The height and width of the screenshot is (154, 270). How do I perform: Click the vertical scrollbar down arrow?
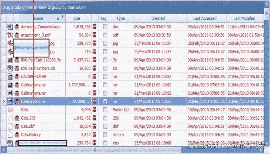point(266,143)
